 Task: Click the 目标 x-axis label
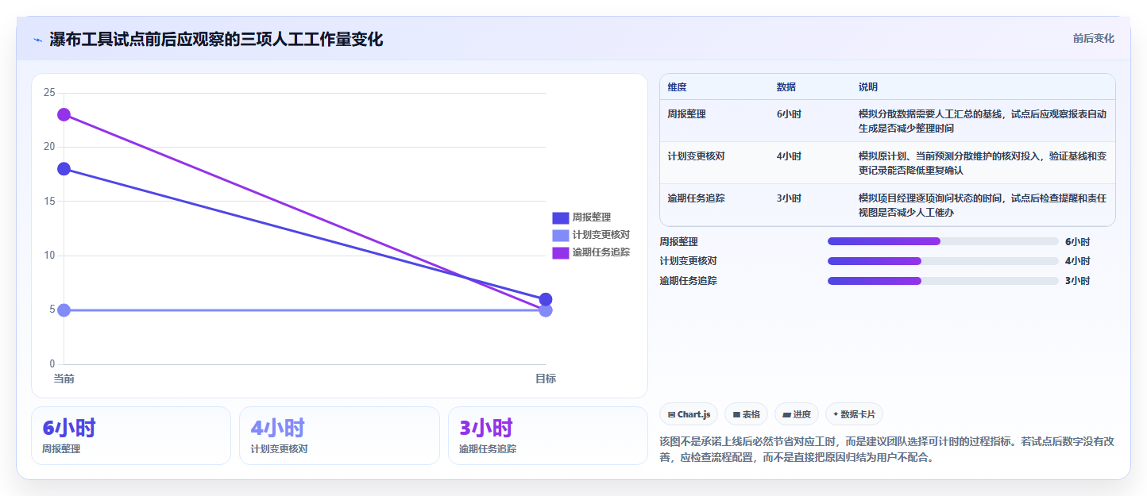(546, 379)
